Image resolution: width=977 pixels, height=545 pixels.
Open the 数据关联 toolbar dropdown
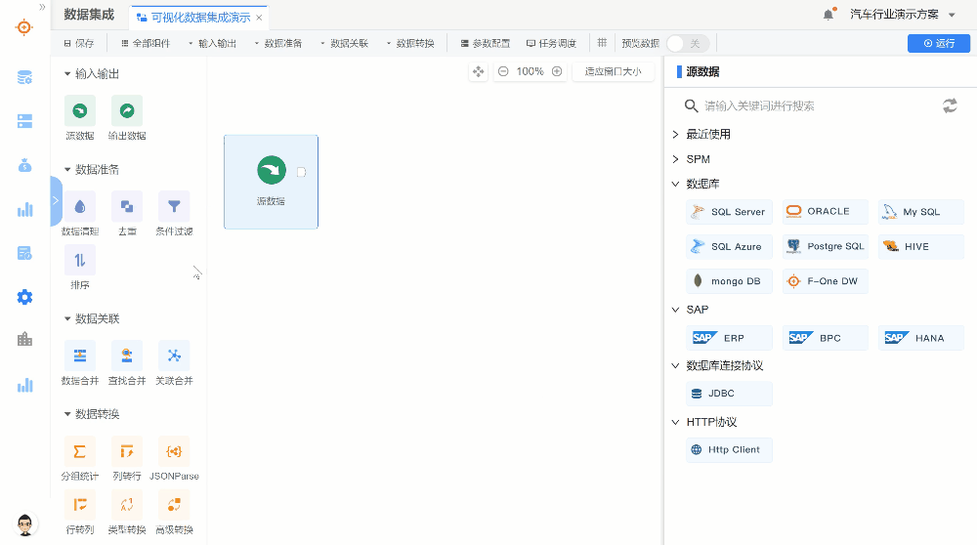[344, 43]
